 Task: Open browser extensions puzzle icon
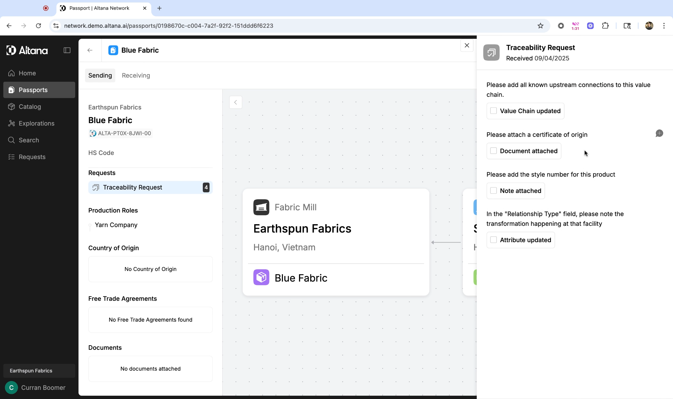tap(605, 26)
